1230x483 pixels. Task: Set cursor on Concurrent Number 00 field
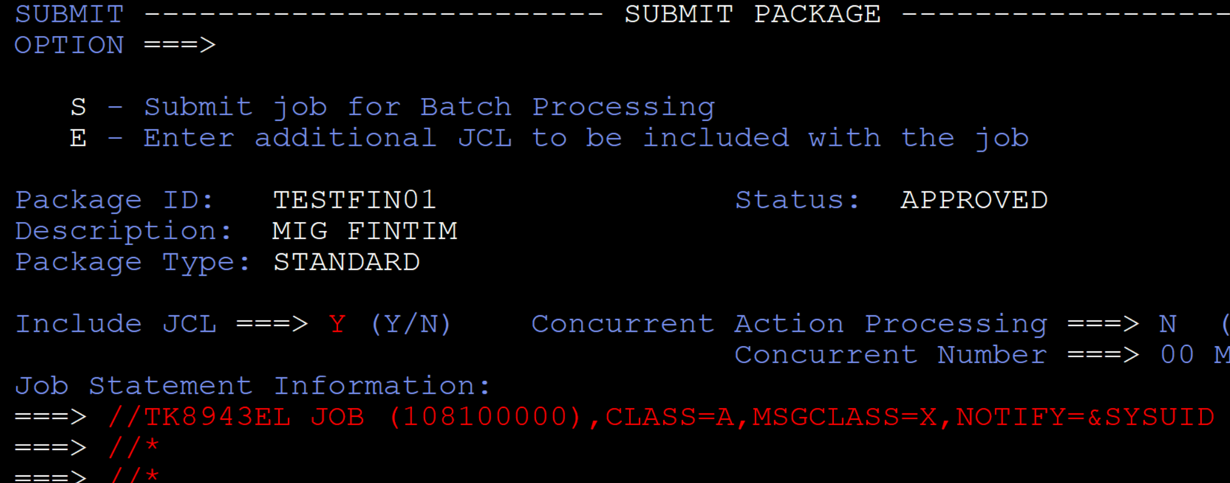click(1176, 355)
